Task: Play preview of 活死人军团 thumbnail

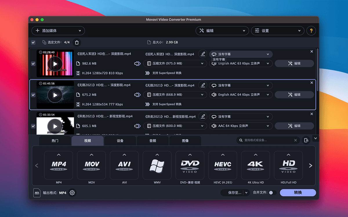Action: click(55, 64)
